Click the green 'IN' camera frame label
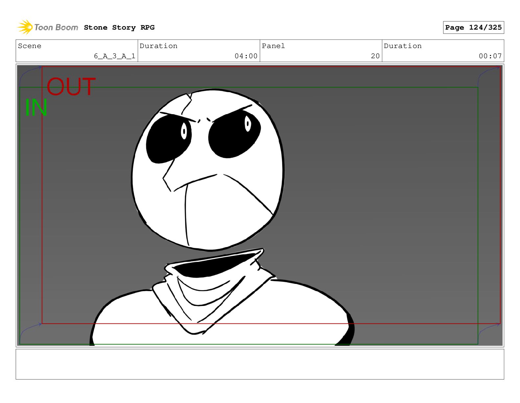 point(36,108)
